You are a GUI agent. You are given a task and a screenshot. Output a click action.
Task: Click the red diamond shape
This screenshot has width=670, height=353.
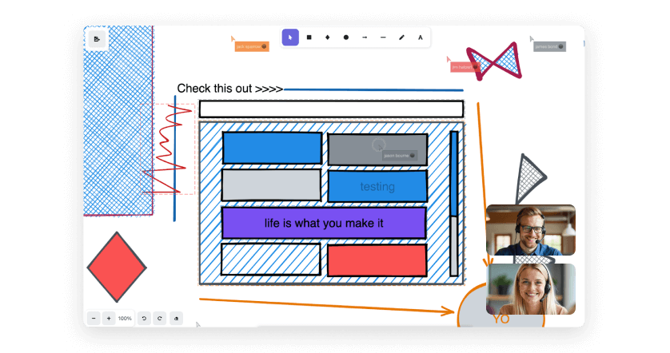(x=117, y=267)
